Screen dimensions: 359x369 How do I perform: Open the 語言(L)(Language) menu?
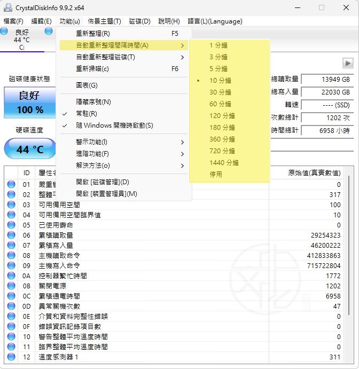pyautogui.click(x=215, y=21)
